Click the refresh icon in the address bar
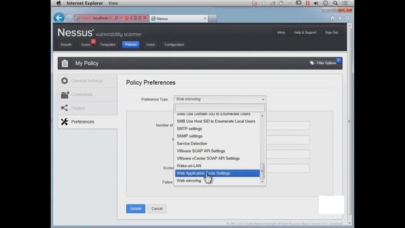Viewport: 405px width, 228px height. coord(140,18)
